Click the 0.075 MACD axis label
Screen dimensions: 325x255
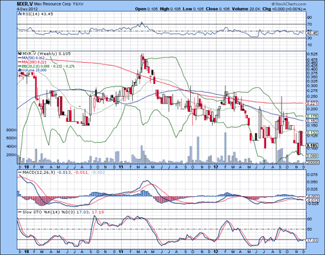coord(313,175)
